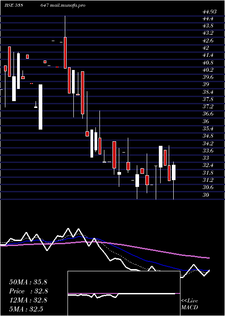Click the large white candle spanning 35.4 to 39
The height and width of the screenshot is (316, 225).
point(40,107)
